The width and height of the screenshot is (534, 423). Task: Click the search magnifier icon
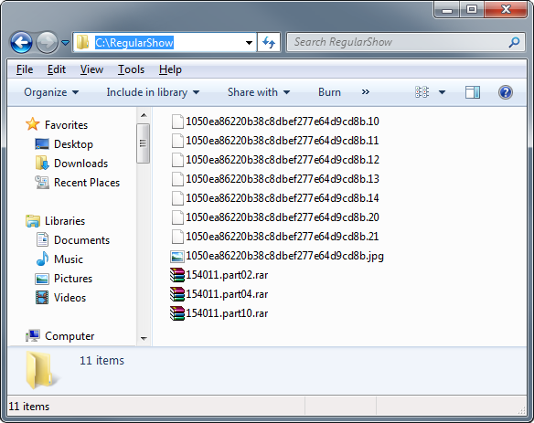tap(514, 42)
